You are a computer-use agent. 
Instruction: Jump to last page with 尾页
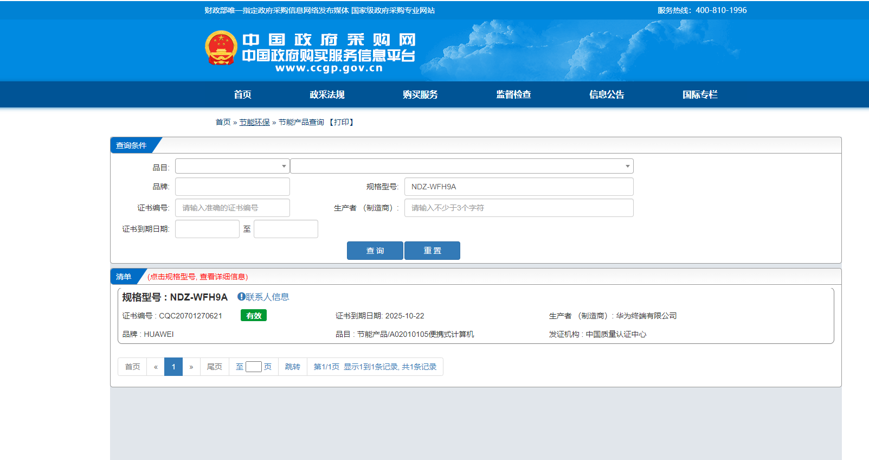pos(215,367)
